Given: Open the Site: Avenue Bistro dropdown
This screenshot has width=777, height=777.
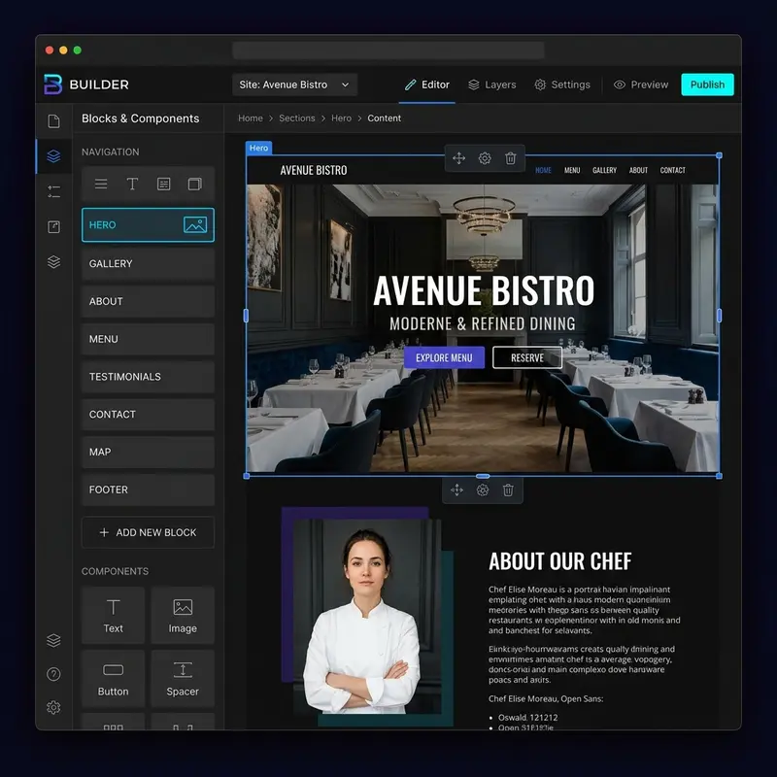Looking at the screenshot, I should click(x=294, y=84).
